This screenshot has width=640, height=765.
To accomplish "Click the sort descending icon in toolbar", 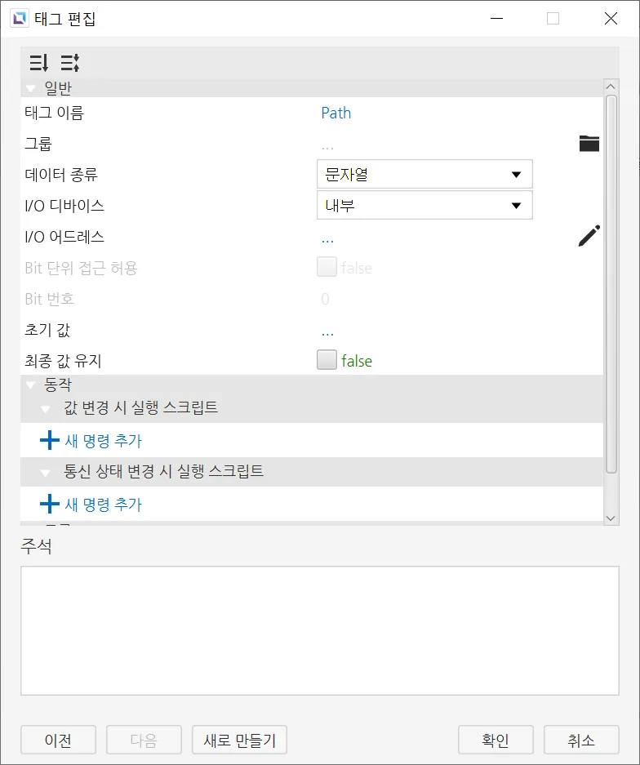I will [38, 63].
